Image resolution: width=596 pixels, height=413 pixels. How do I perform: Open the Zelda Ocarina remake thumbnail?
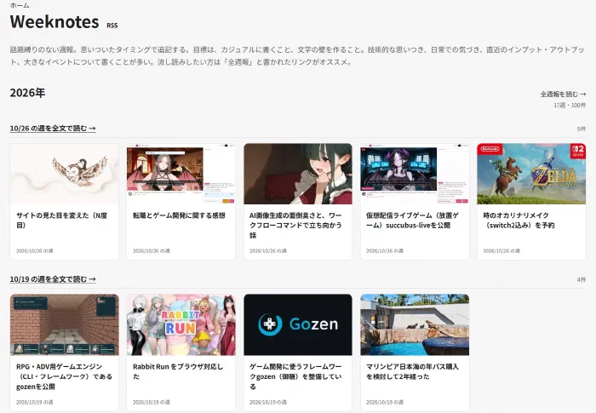pyautogui.click(x=531, y=174)
